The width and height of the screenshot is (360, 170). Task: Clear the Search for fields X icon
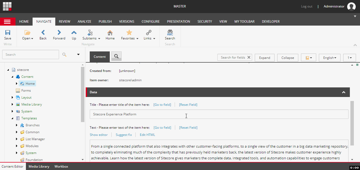tap(249, 57)
